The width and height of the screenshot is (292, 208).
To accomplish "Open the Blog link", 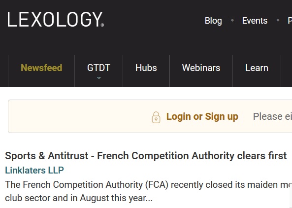I will click(x=213, y=21).
